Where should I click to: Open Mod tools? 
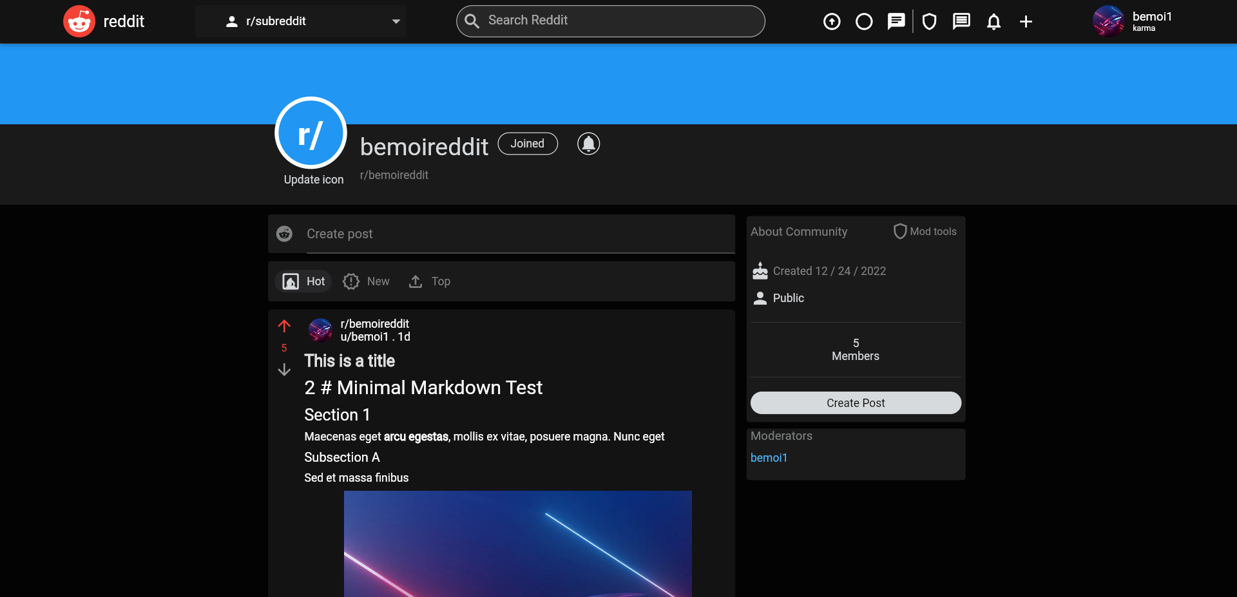(925, 231)
